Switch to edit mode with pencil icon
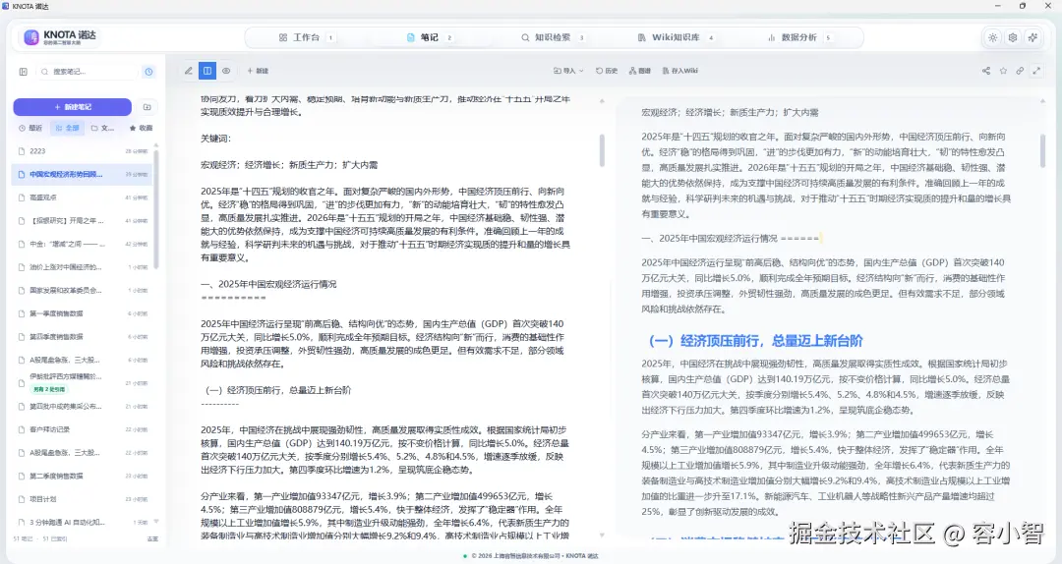Screen dimensions: 1062x564 (x=188, y=71)
